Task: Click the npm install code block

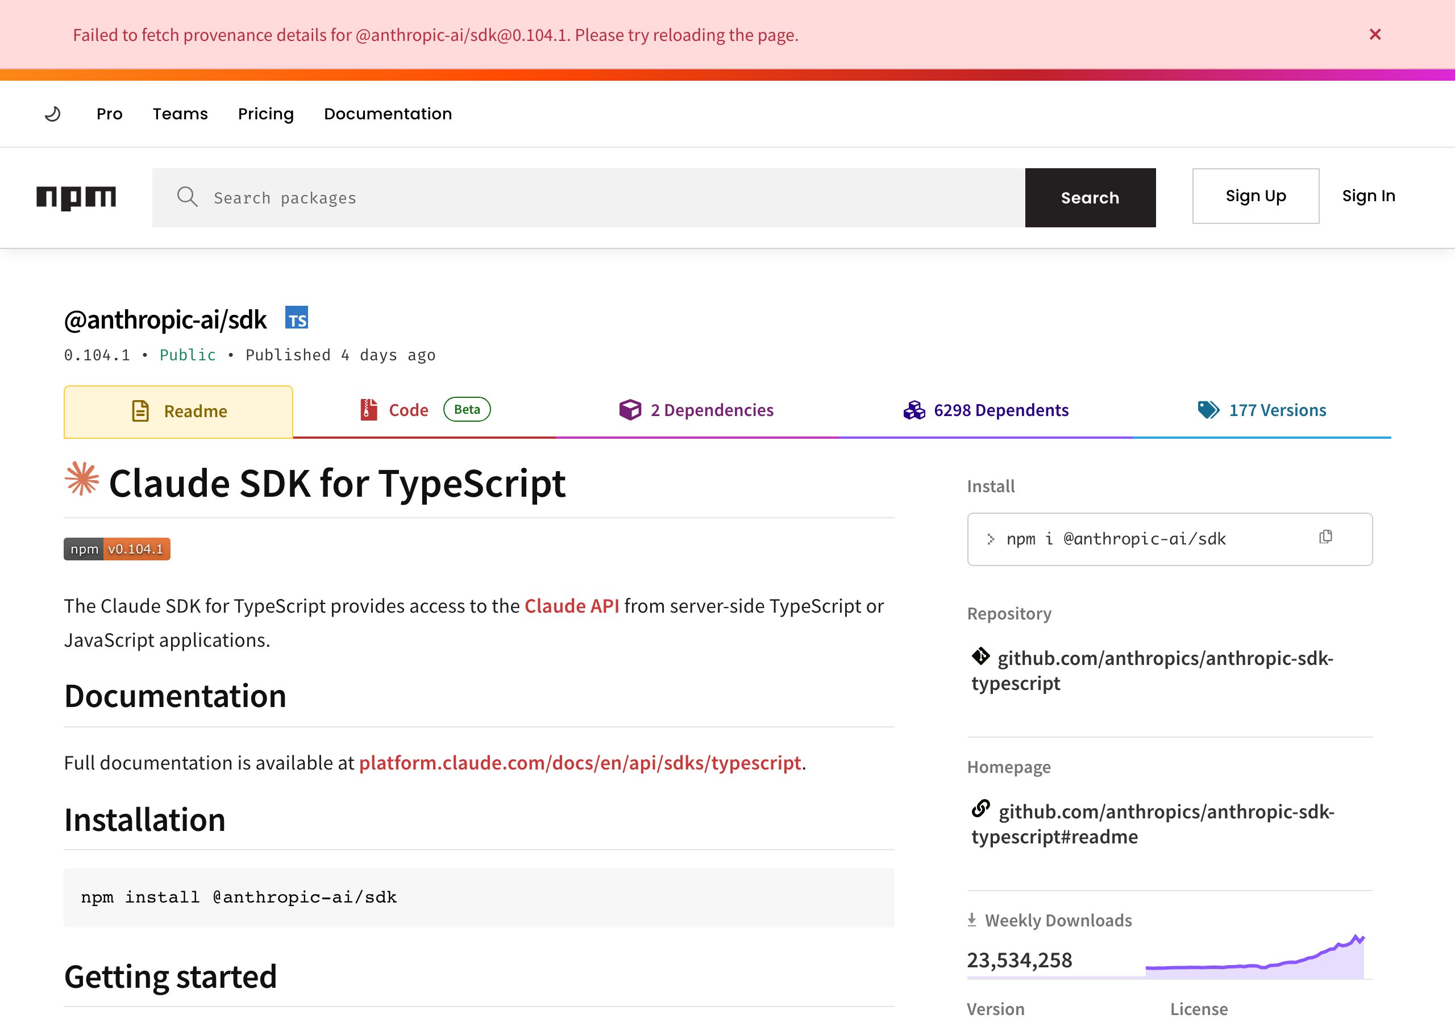Action: pos(479,897)
